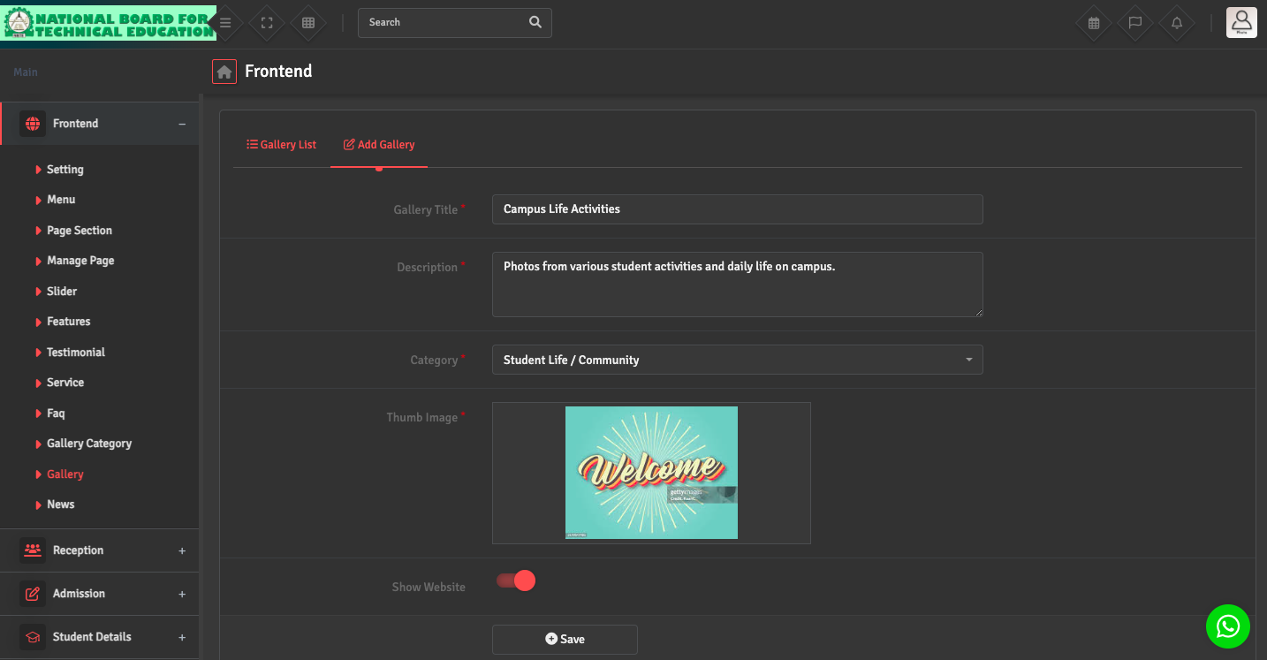Click the user profile avatar

click(x=1241, y=22)
